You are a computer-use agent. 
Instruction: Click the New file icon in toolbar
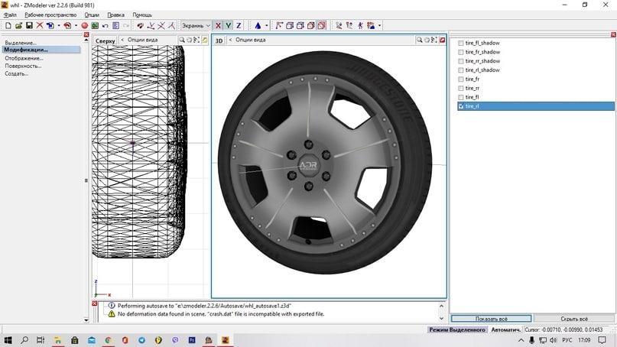8,25
